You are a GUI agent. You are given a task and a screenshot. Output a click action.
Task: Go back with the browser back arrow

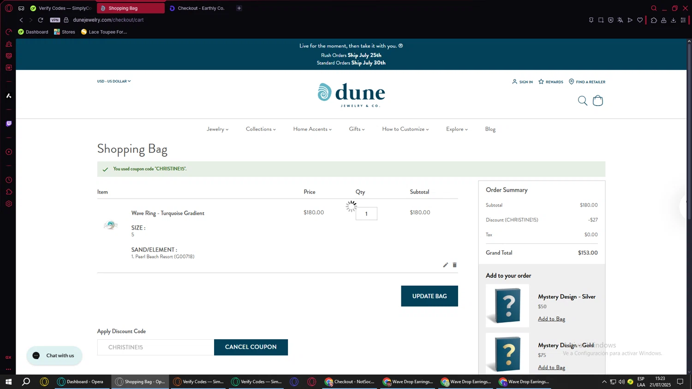(21, 20)
